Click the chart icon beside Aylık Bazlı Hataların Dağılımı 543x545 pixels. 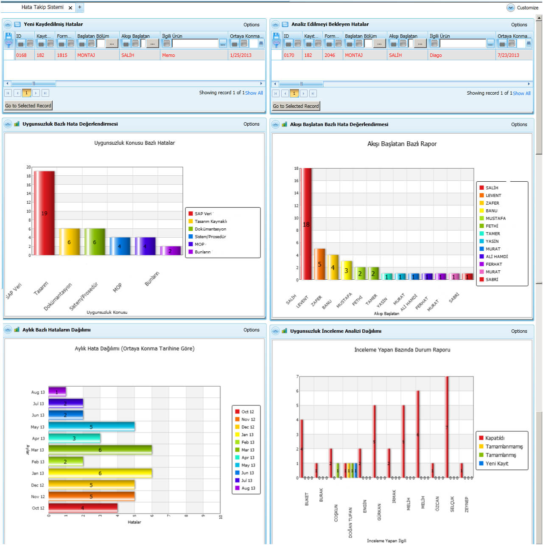pyautogui.click(x=17, y=330)
